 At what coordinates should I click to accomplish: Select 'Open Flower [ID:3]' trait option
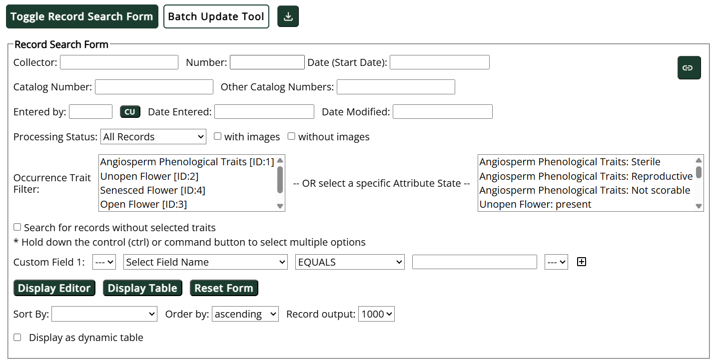[187, 204]
